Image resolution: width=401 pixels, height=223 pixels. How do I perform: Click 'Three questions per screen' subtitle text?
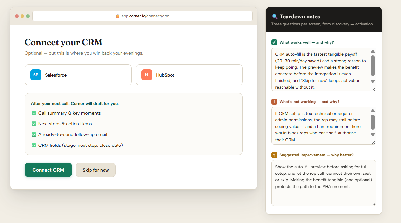(322, 24)
